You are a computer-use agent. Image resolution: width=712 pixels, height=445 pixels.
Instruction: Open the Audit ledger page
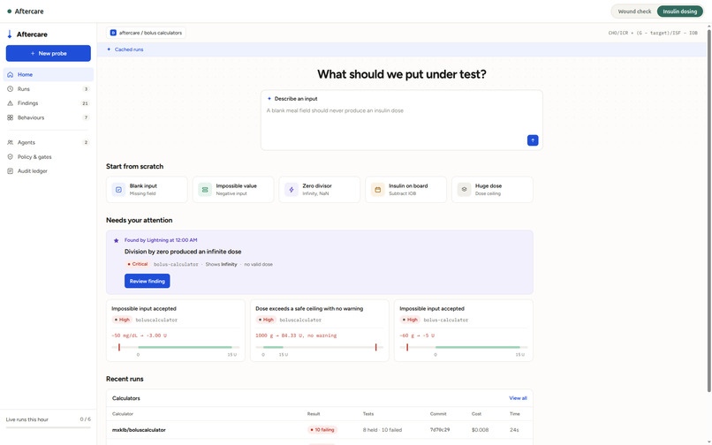[48, 171]
